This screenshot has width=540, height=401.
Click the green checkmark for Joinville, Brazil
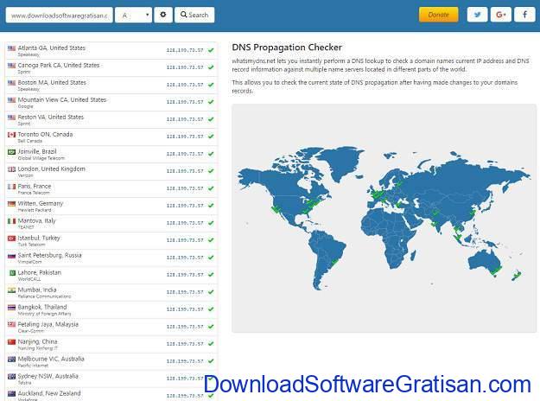pyautogui.click(x=211, y=154)
